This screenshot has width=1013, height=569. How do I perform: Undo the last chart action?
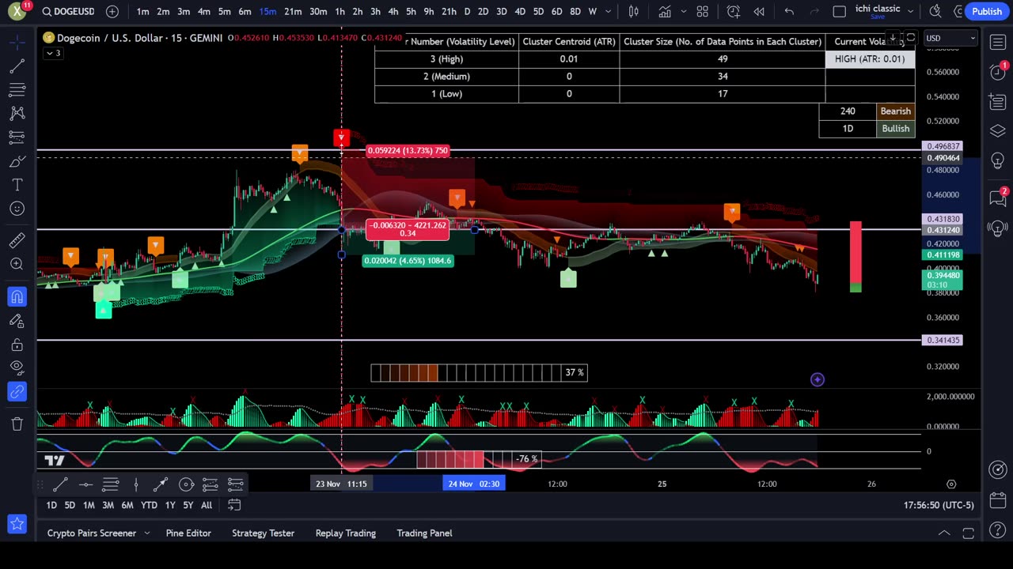click(789, 11)
